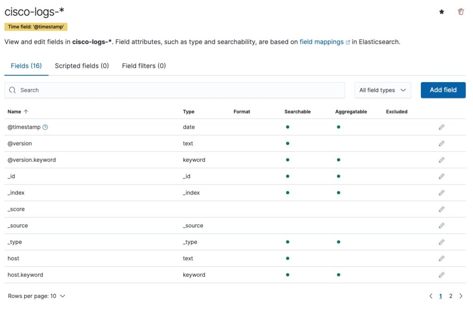Click the searchable dot in host row
This screenshot has width=473, height=310.
(287, 258)
